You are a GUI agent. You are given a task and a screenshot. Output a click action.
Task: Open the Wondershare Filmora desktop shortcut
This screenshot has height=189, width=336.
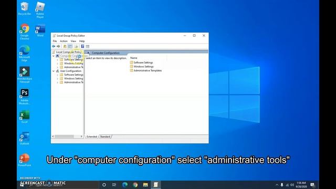(x=25, y=75)
